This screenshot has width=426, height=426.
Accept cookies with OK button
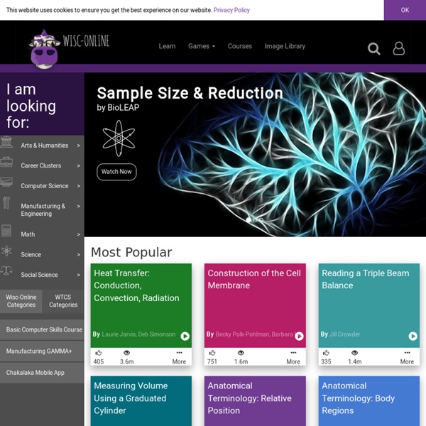pos(405,10)
